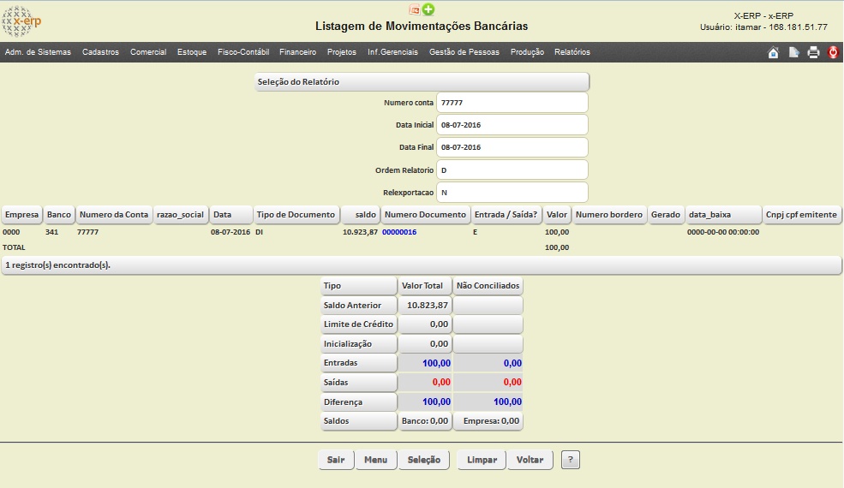This screenshot has width=844, height=488.
Task: Open the Relatórios menu
Action: tap(572, 52)
